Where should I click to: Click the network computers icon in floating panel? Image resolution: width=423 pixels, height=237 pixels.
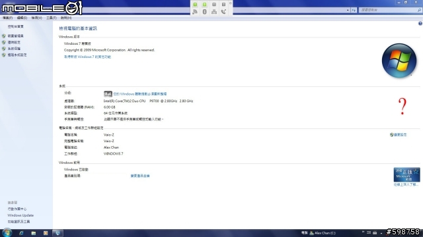214,12
